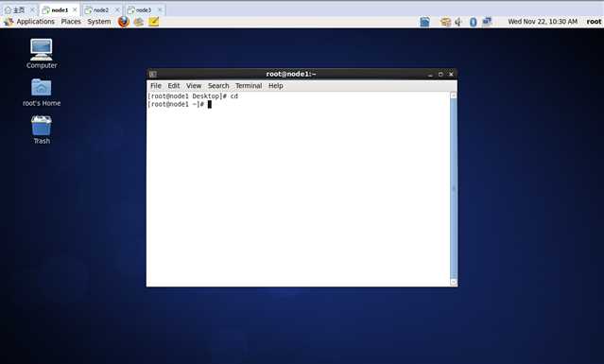Click the terminal vertical scrollbar track
Screen dimensions: 604x364
click(x=454, y=189)
